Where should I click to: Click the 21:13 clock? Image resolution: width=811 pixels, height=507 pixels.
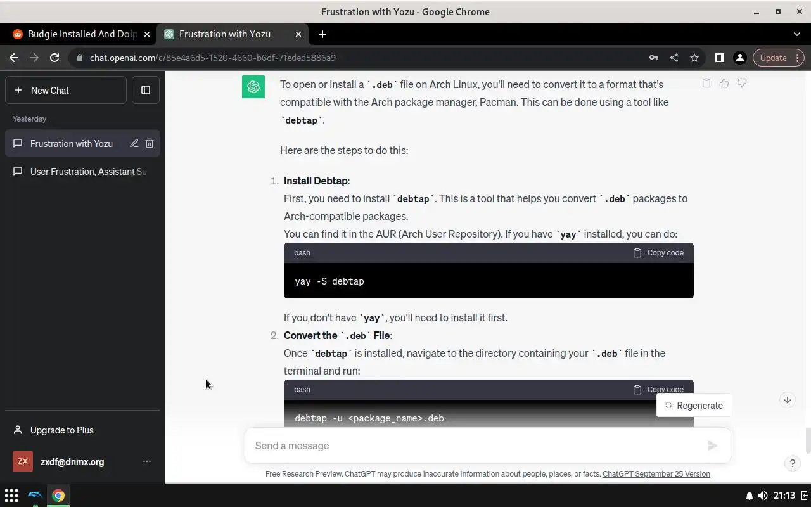point(784,496)
